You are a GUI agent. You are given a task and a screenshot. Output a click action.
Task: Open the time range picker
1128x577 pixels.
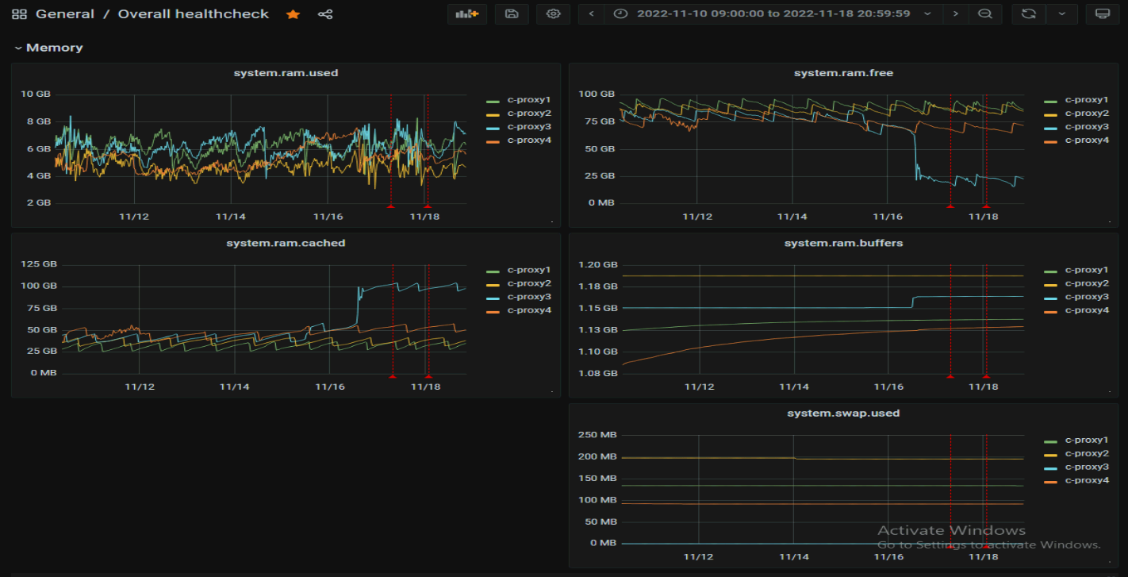pyautogui.click(x=773, y=14)
